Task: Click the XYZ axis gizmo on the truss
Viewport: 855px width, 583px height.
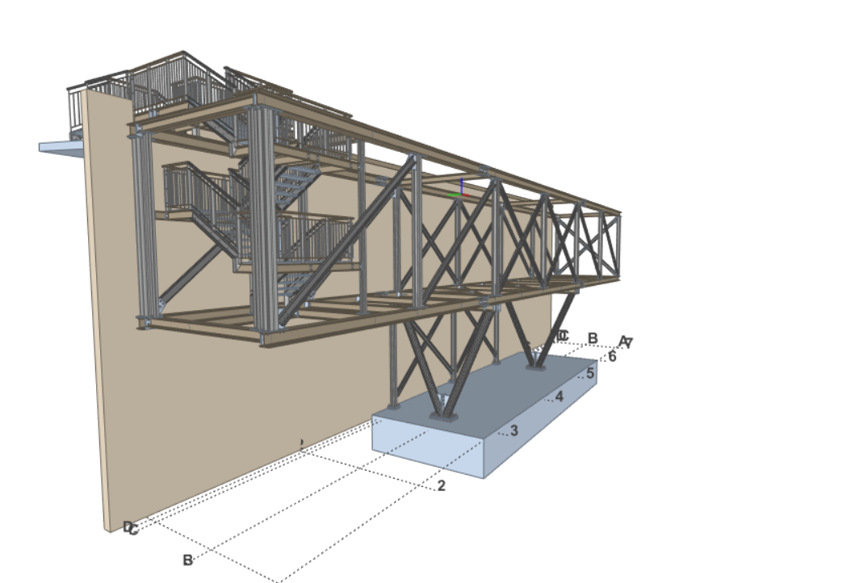Action: [459, 192]
